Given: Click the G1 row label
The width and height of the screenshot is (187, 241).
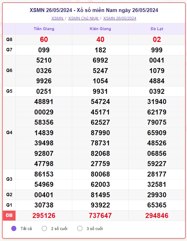Looking at the screenshot, I should 9,205.
